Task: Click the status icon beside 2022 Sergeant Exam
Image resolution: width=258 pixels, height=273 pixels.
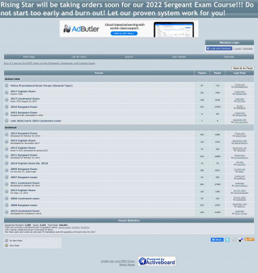Action: pyautogui.click(x=7, y=114)
